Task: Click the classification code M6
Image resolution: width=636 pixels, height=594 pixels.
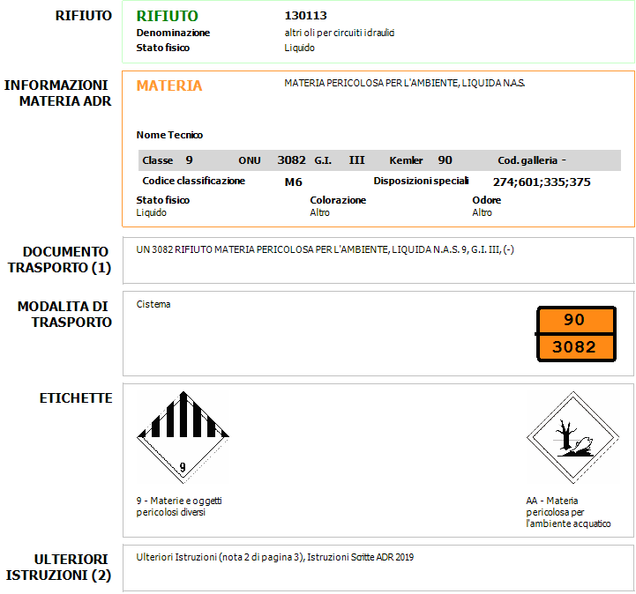Action: (293, 182)
